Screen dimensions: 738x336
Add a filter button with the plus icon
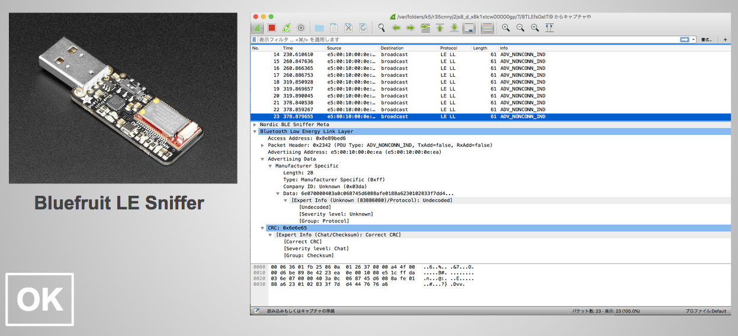point(725,40)
